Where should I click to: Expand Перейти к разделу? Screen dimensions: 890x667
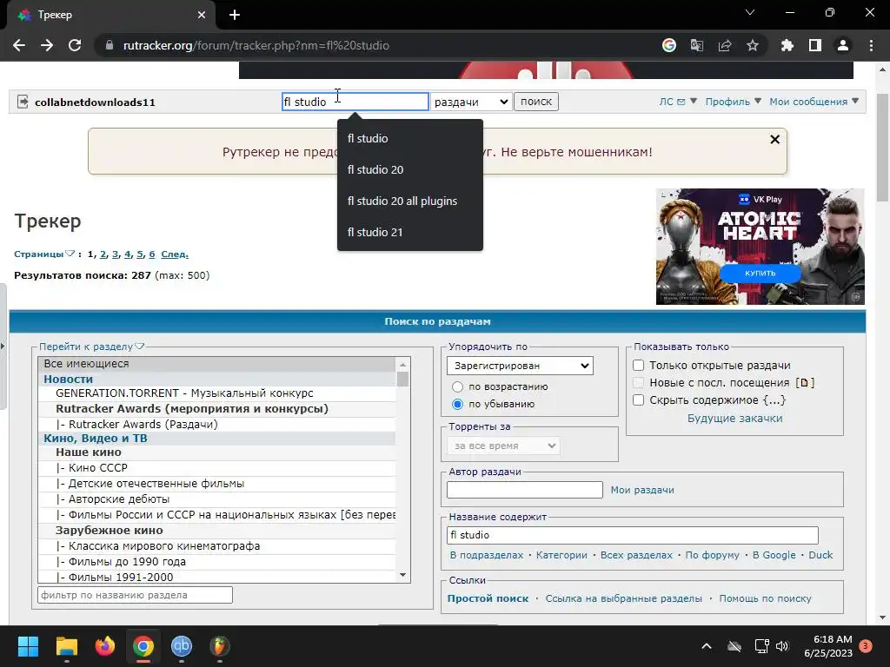coord(91,347)
